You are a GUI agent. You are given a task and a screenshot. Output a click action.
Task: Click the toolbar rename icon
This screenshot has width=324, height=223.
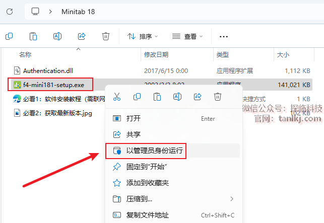click(x=57, y=36)
